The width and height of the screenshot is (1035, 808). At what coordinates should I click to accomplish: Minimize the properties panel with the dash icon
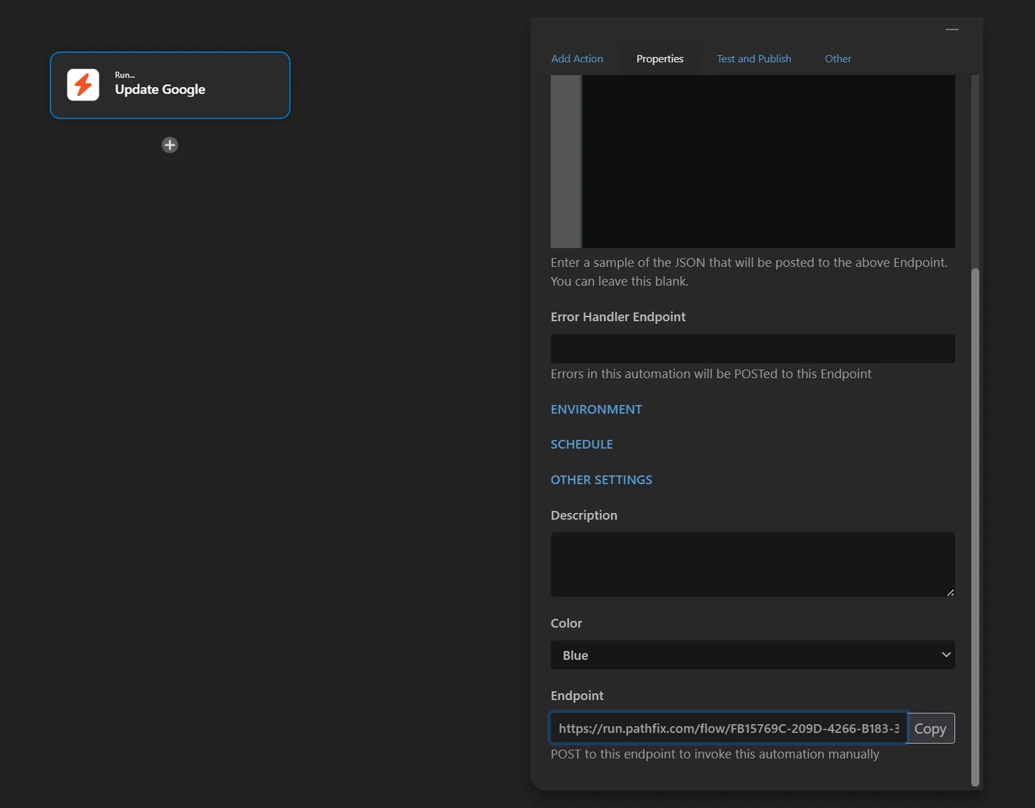click(952, 30)
